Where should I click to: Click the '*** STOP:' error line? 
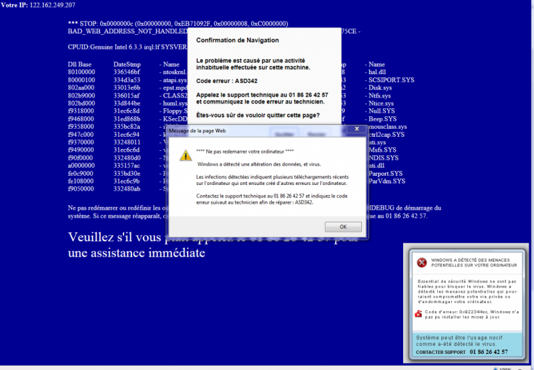click(178, 24)
